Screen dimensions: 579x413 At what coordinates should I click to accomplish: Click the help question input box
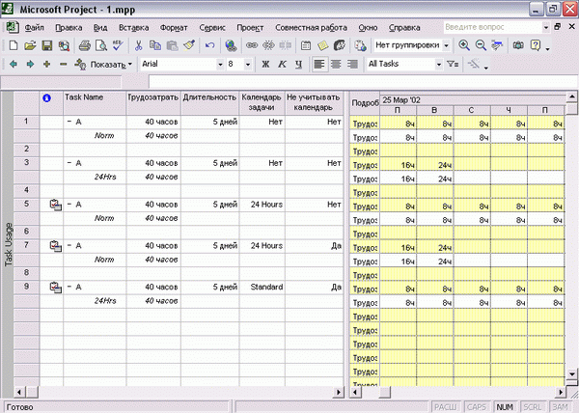point(492,27)
